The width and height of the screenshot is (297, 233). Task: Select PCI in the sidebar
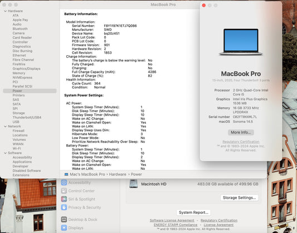16,82
